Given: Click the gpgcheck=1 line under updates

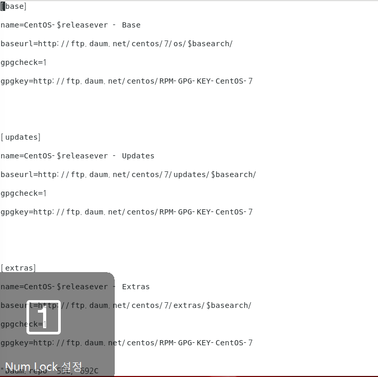Looking at the screenshot, I should click(23, 193).
